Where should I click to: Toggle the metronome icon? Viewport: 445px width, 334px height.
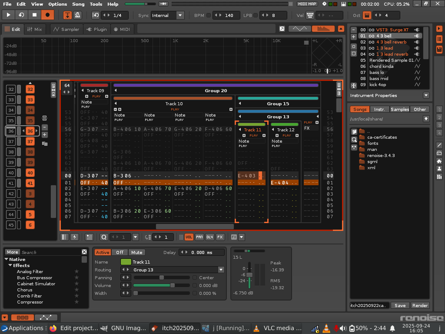(77, 15)
